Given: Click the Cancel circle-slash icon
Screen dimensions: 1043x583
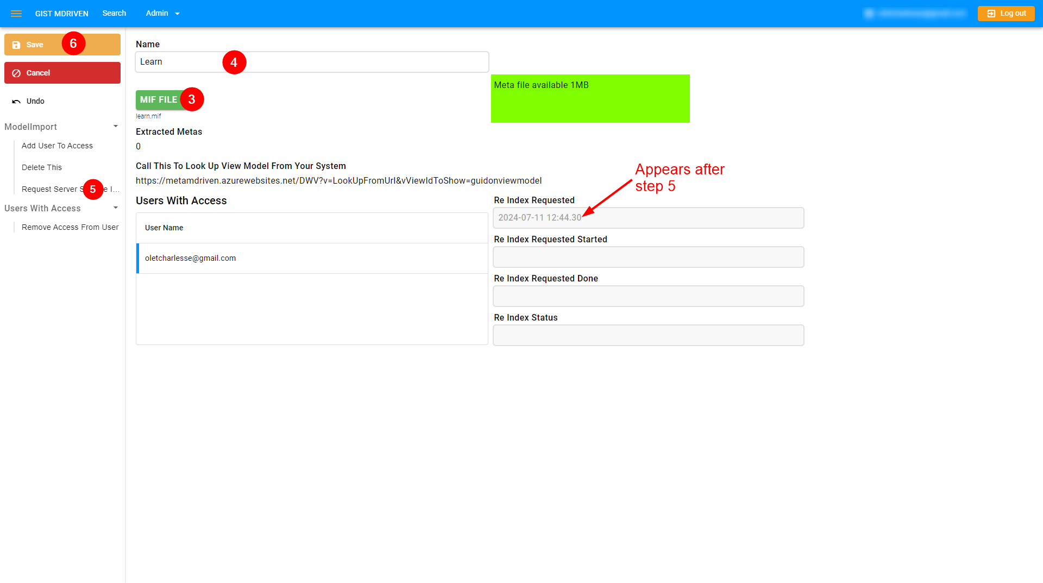Looking at the screenshot, I should 16,73.
